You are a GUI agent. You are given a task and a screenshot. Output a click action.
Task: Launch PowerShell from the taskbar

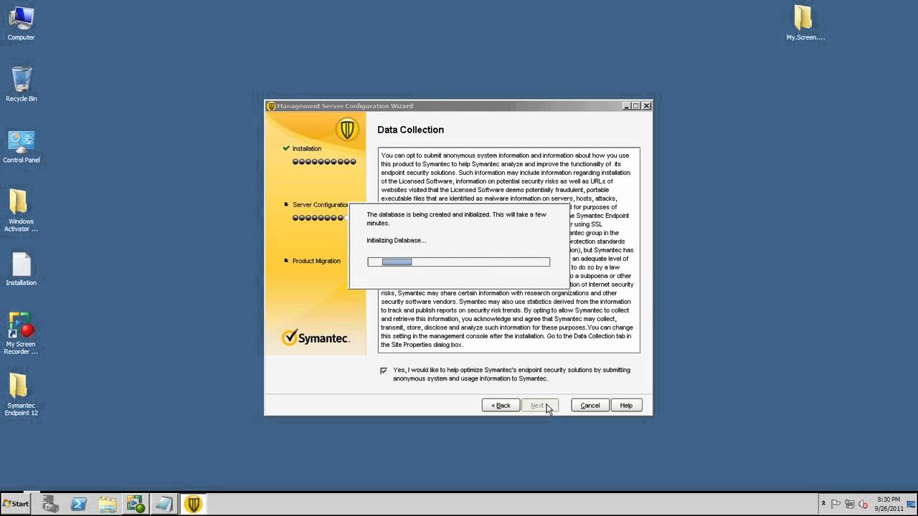pos(78,504)
